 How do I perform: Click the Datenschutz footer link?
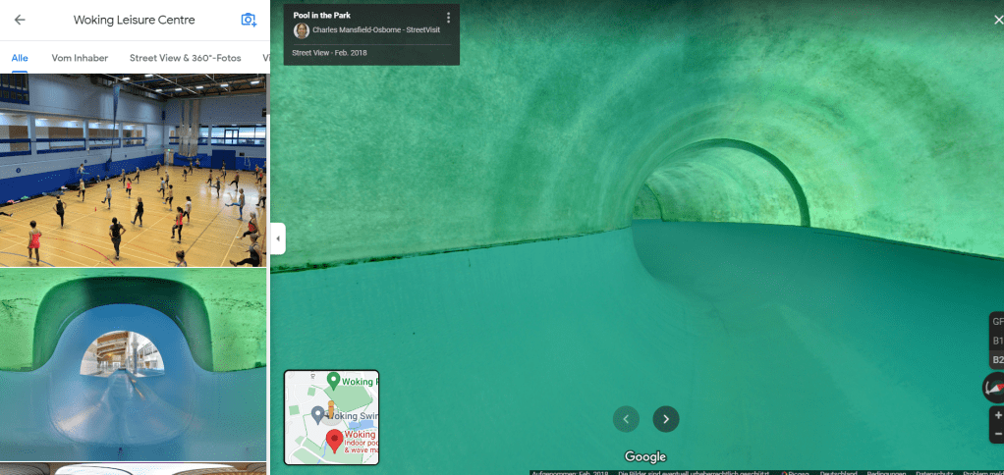pos(933,472)
